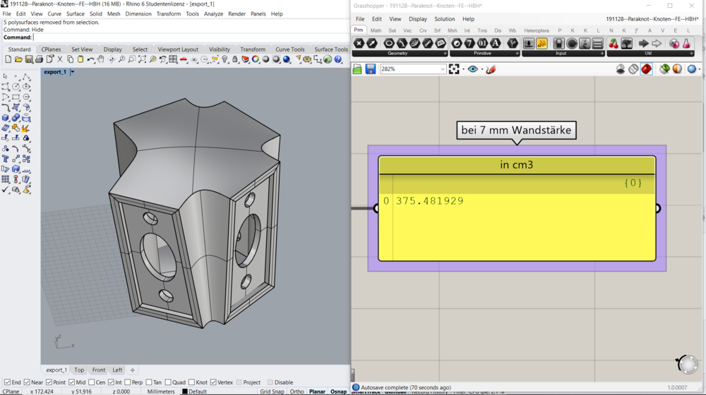Toggle Grid Snap in status bar

click(272, 391)
